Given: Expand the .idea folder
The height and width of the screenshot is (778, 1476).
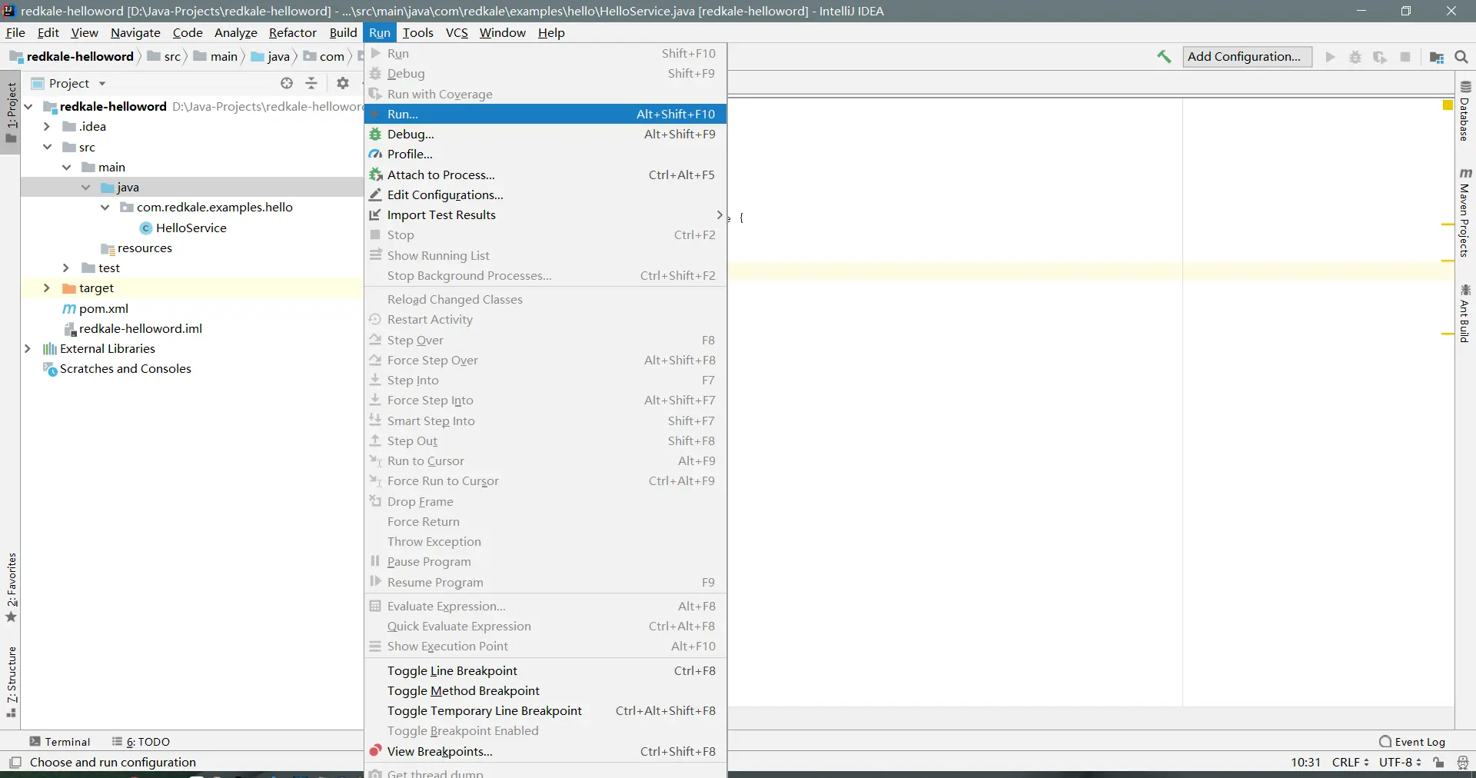Looking at the screenshot, I should pos(46,126).
